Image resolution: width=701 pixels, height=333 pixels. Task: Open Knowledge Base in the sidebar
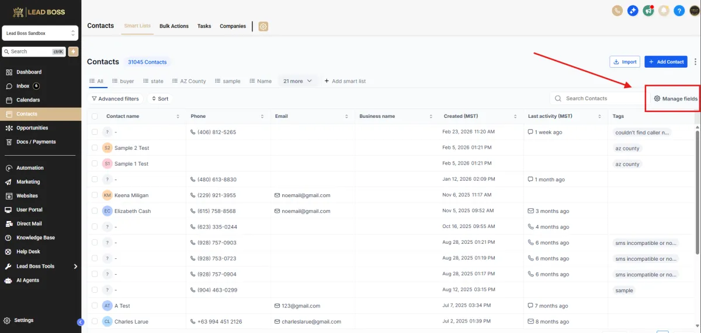[x=36, y=238]
